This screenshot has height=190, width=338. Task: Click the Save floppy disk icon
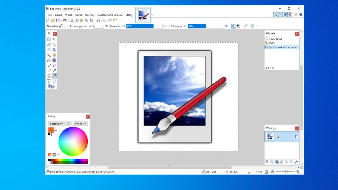[58, 20]
